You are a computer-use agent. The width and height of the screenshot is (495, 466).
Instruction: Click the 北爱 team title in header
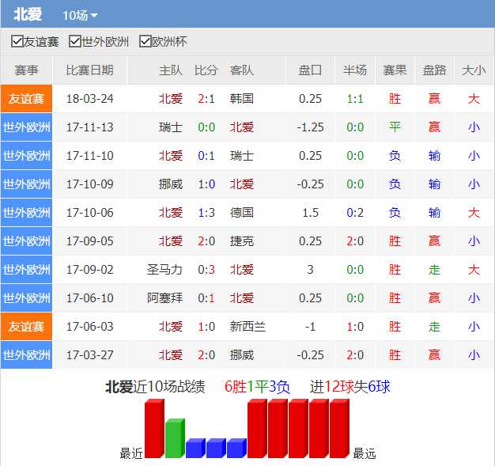click(x=27, y=15)
